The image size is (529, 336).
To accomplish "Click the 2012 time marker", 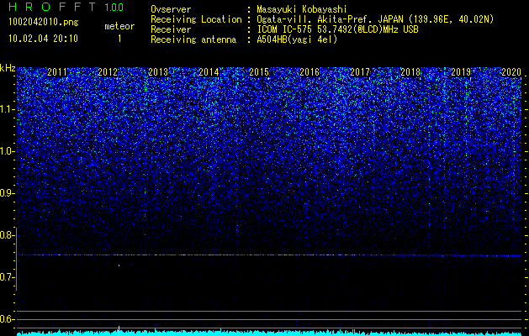I will (108, 72).
